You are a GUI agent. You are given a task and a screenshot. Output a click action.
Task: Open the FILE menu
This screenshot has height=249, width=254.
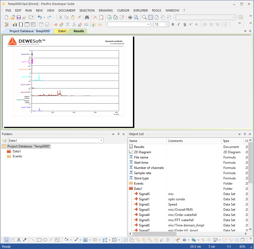point(8,10)
